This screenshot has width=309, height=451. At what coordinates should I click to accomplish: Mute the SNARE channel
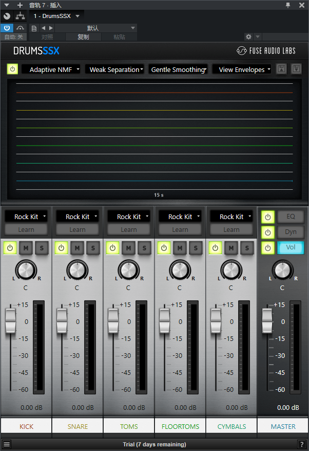[77, 248]
